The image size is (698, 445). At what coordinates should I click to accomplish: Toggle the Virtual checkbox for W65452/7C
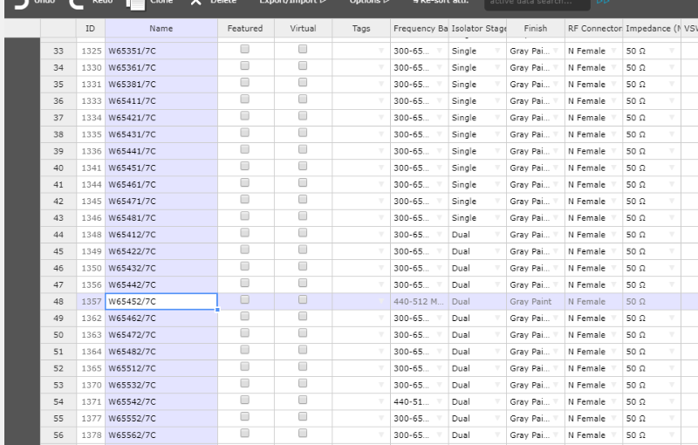click(x=303, y=300)
